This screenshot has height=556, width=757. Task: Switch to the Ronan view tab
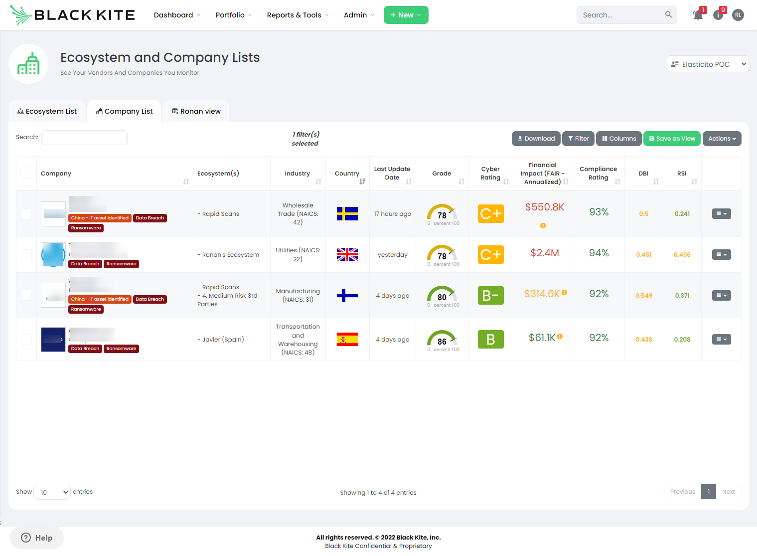[196, 111]
